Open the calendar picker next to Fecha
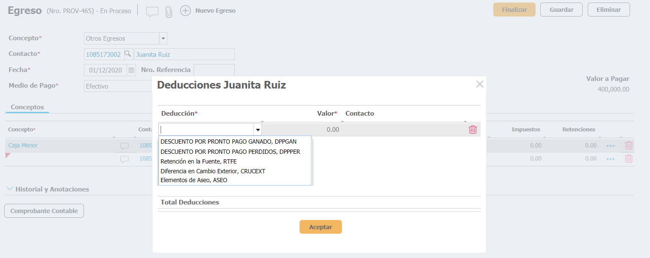Screen dimensions: 650x258 131,70
